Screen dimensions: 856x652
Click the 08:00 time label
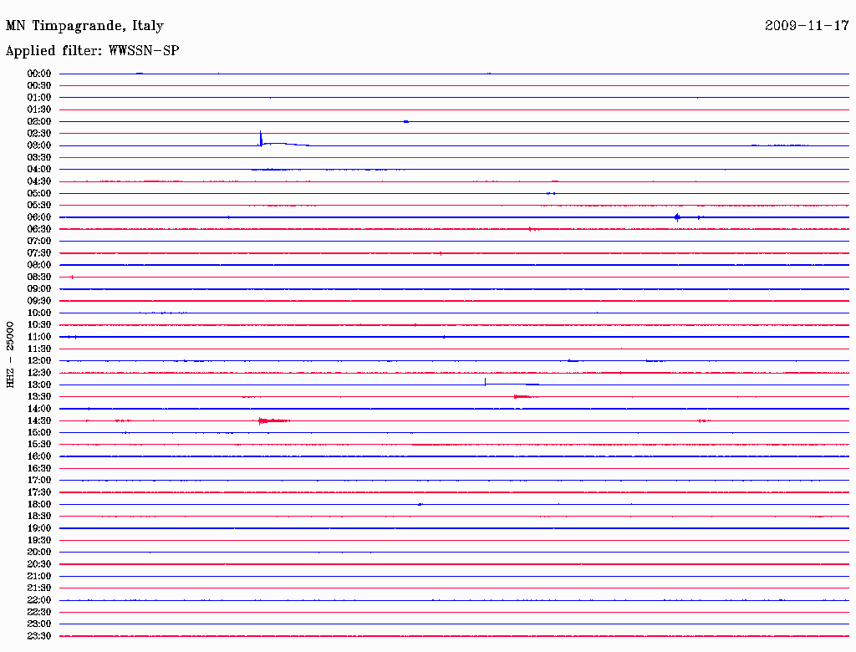(x=39, y=265)
